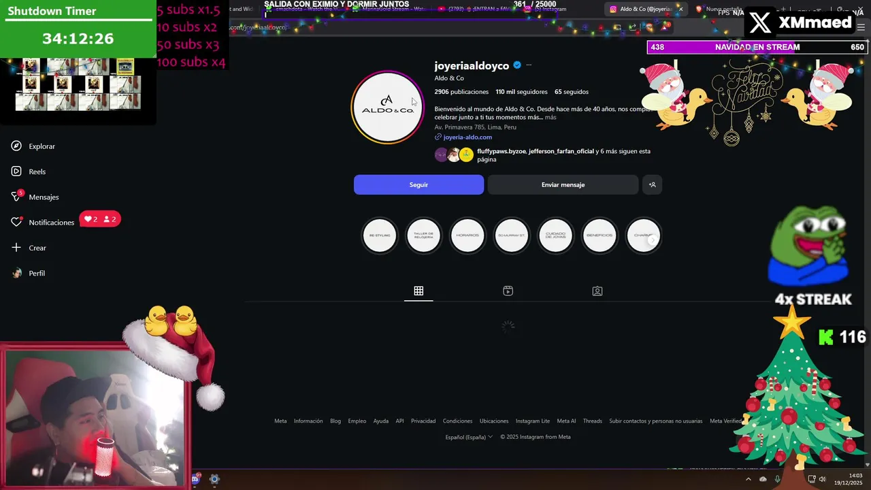Viewport: 871px width, 490px height.
Task: Open the Meta footer link
Action: point(280,421)
